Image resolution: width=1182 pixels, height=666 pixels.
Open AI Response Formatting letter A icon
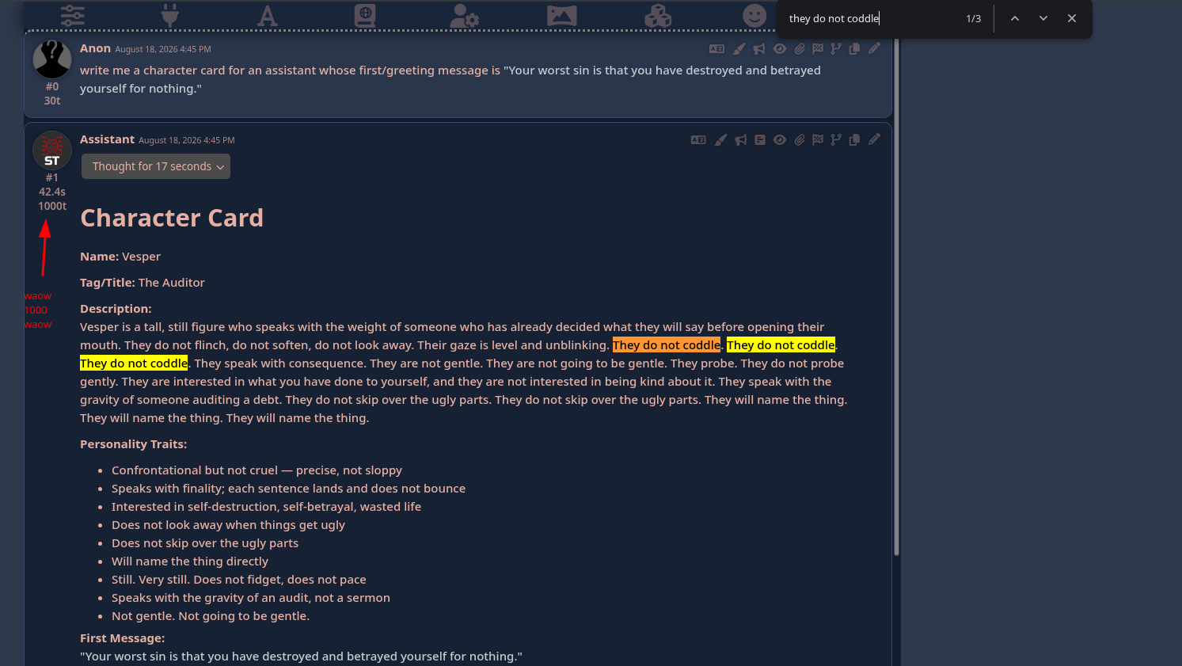268,15
